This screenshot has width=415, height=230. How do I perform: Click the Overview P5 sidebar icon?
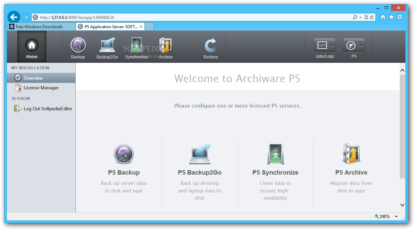(x=18, y=78)
